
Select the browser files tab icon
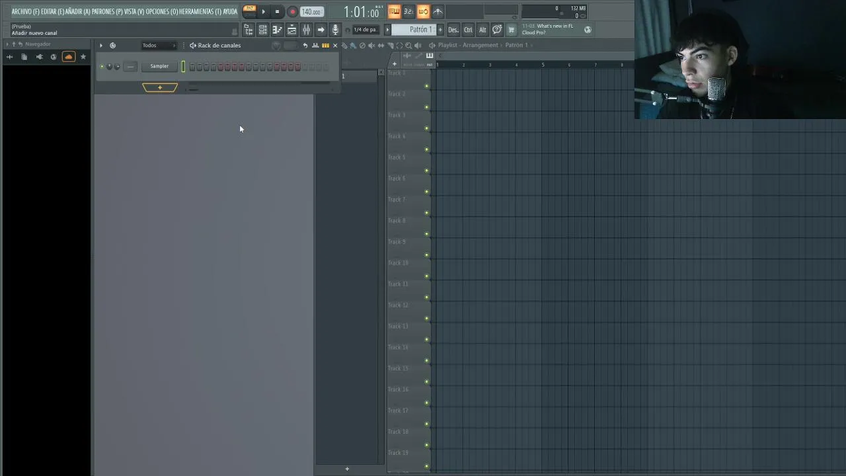coord(24,57)
